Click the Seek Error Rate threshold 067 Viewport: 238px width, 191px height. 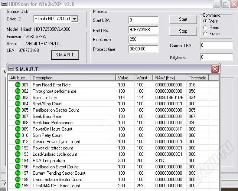(x=192, y=116)
